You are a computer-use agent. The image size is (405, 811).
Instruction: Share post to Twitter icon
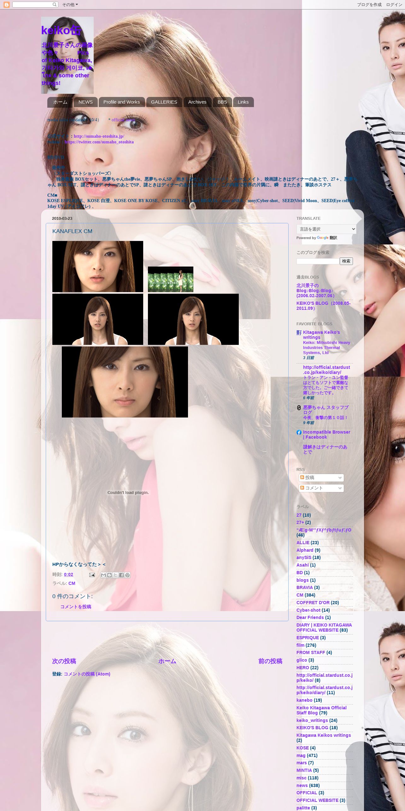(115, 575)
